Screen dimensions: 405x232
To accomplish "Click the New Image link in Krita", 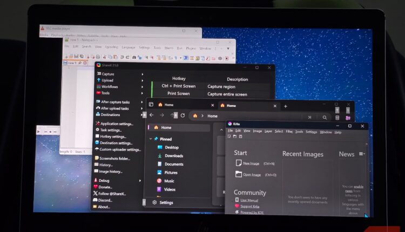I will coord(251,163).
